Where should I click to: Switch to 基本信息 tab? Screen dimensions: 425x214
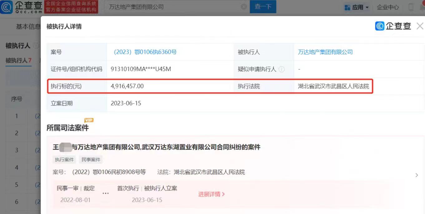[x=28, y=27]
